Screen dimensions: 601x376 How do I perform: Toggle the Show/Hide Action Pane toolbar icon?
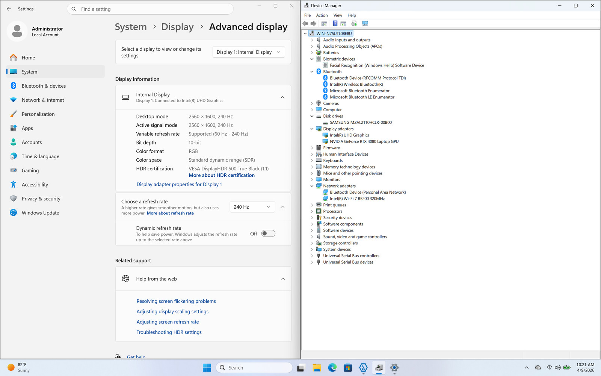tap(343, 24)
